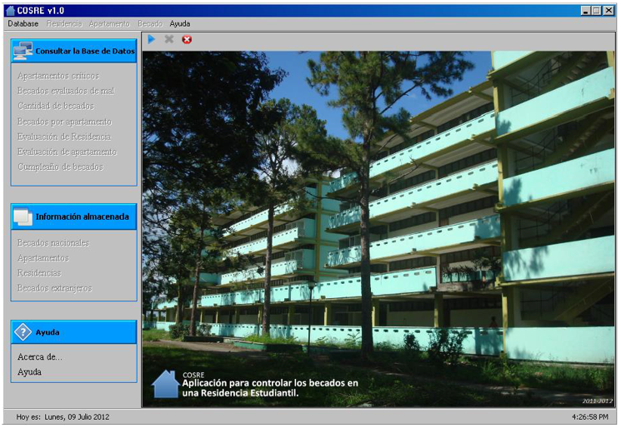Screen dimensions: 621x428
Task: Select Cantidad de becados
Action: 56,106
